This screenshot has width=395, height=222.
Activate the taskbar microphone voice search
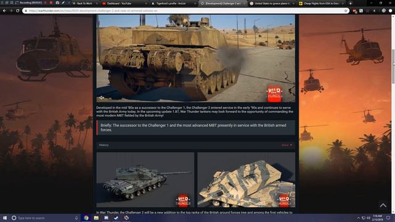point(76,218)
